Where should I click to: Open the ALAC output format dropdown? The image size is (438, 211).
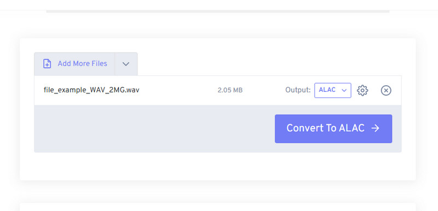(333, 90)
